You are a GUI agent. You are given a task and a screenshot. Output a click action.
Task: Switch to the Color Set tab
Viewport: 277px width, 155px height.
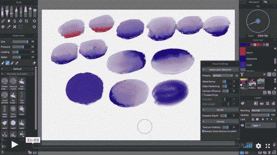263,36
